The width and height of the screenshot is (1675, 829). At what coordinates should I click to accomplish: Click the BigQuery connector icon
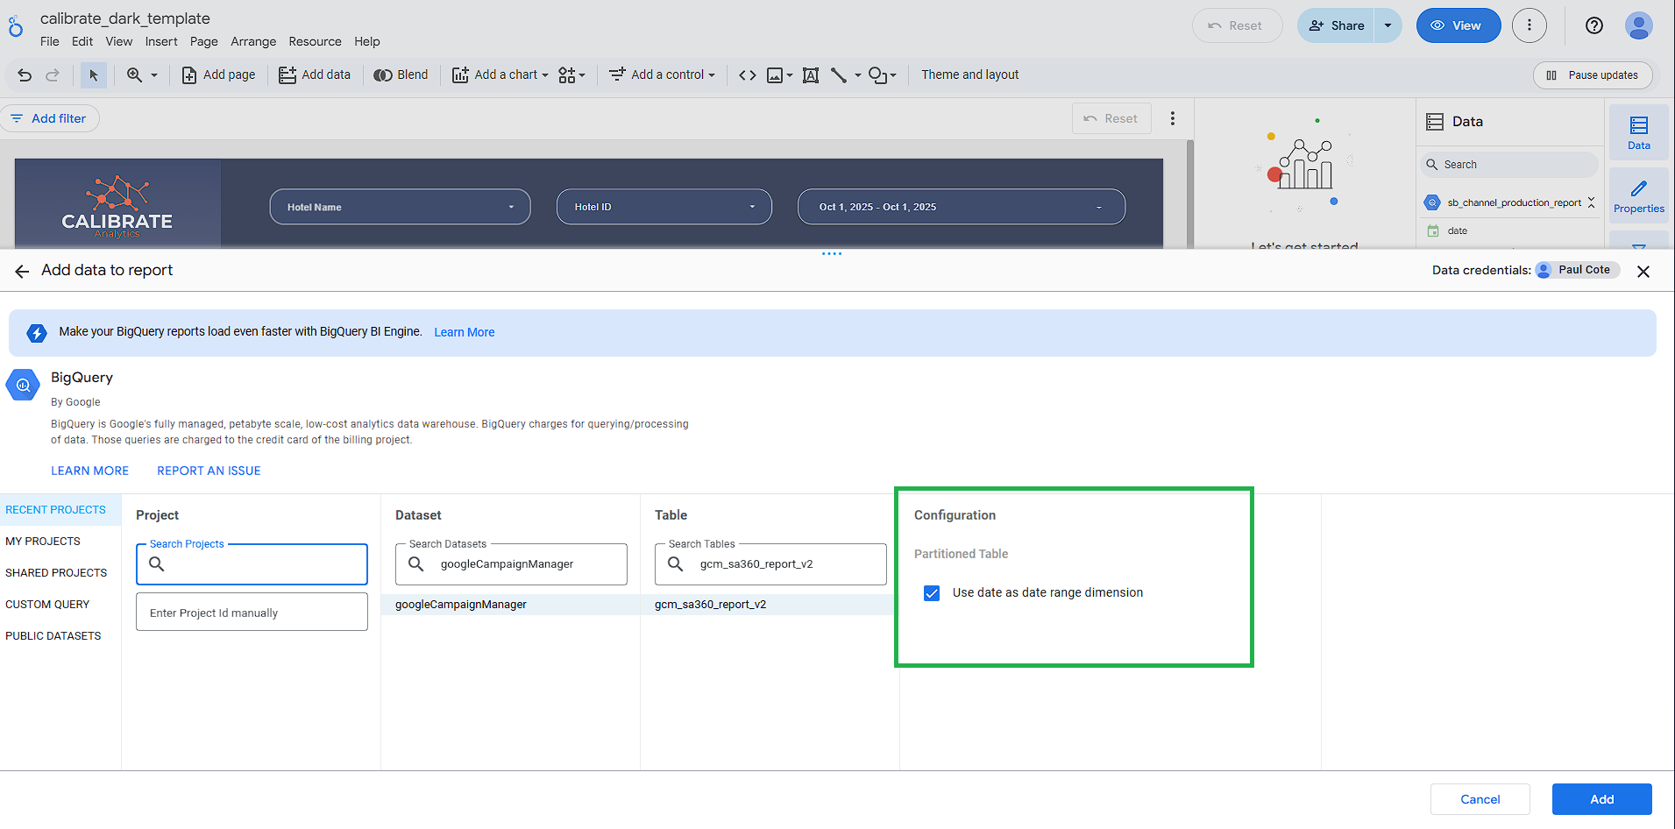pos(23,385)
